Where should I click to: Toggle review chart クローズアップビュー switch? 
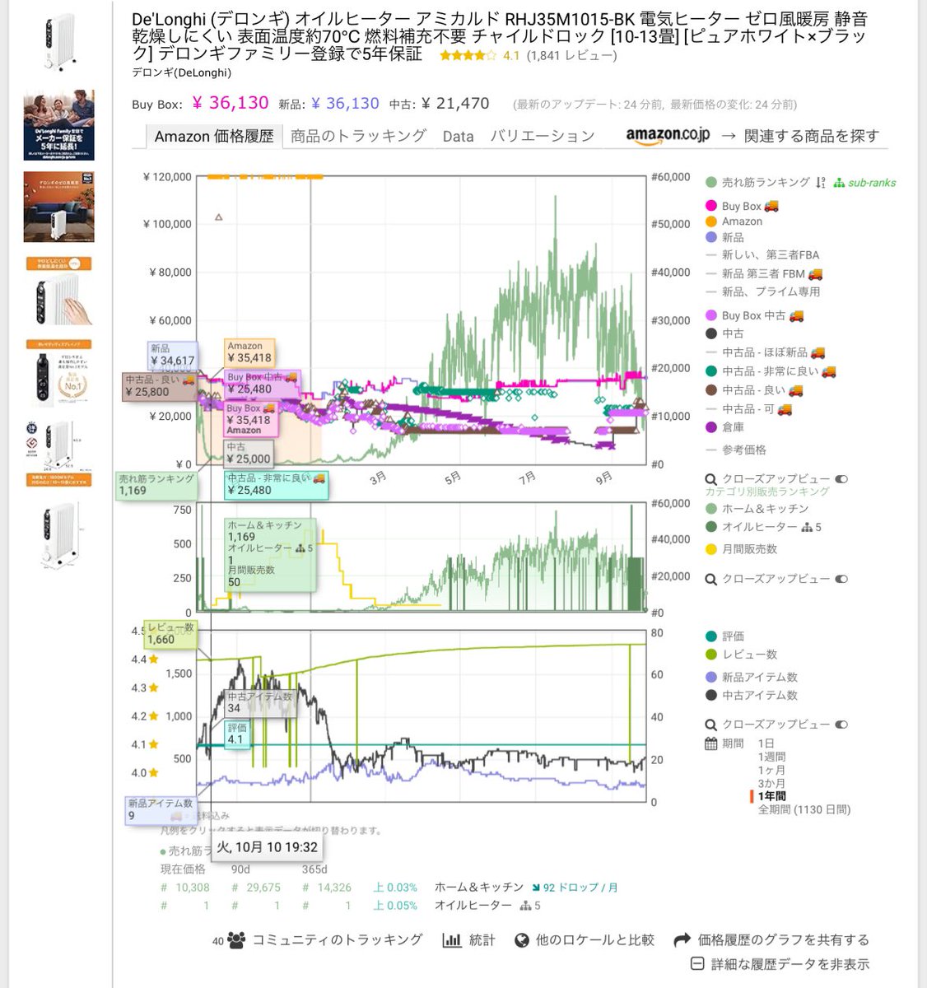[841, 725]
